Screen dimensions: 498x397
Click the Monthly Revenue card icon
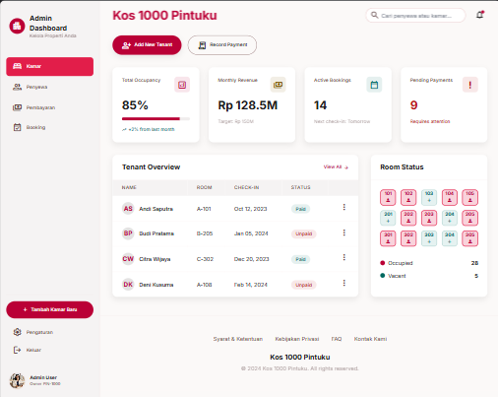pyautogui.click(x=278, y=85)
